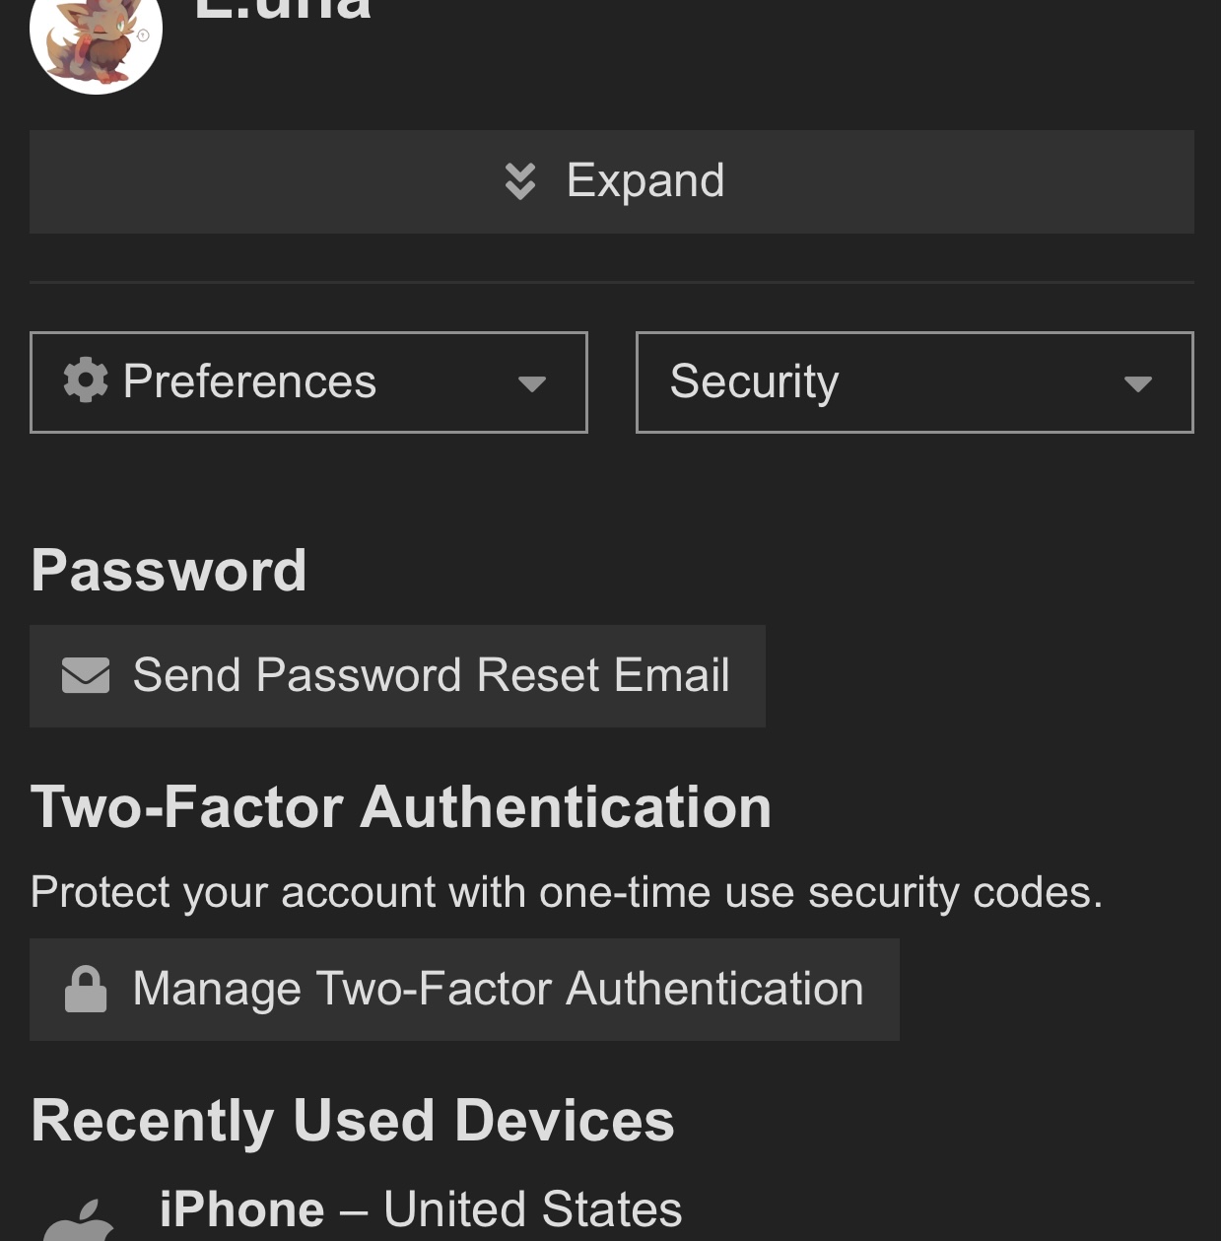Click the Two-Factor Authentication heading
Image resolution: width=1221 pixels, height=1241 pixels.
pos(401,807)
